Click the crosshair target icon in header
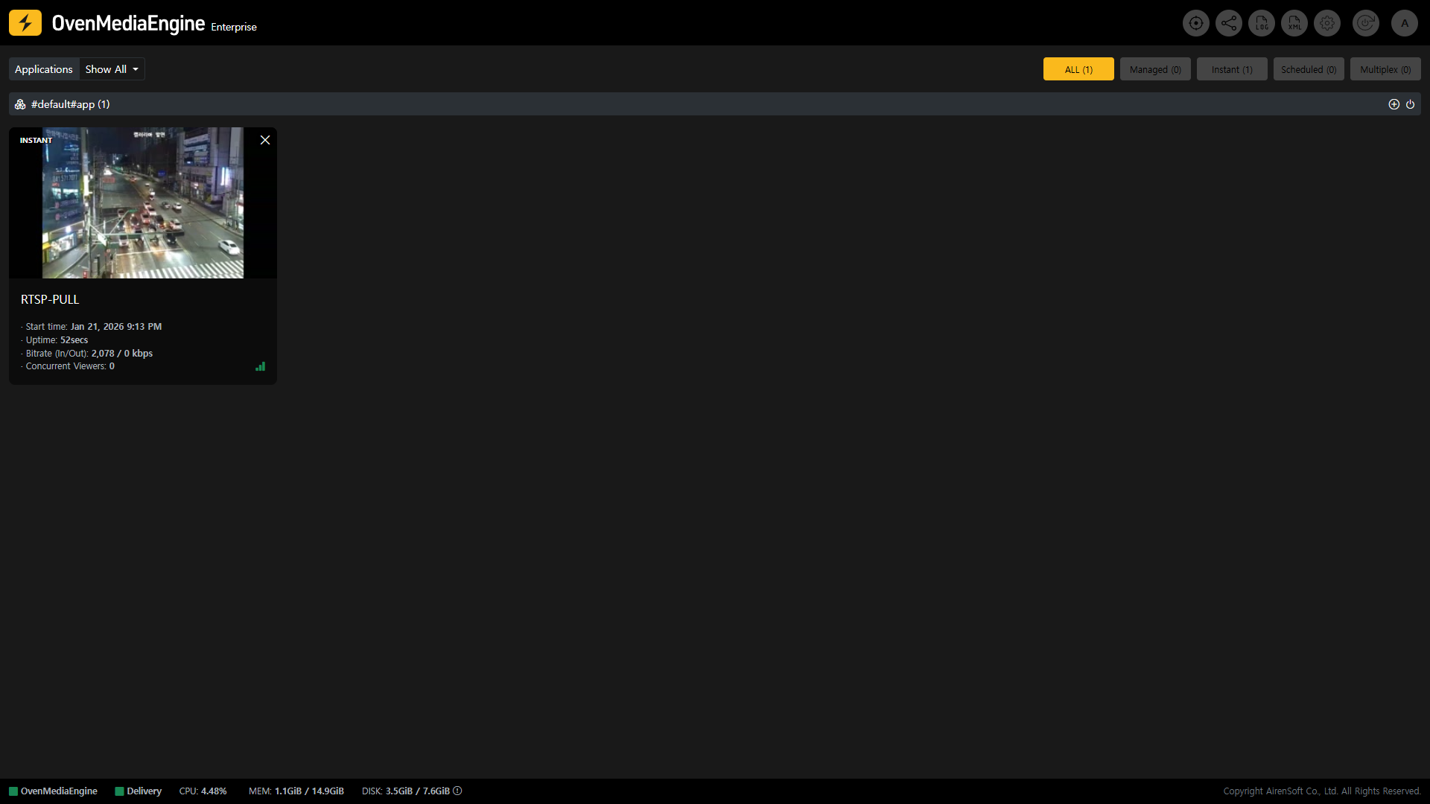 pyautogui.click(x=1195, y=23)
